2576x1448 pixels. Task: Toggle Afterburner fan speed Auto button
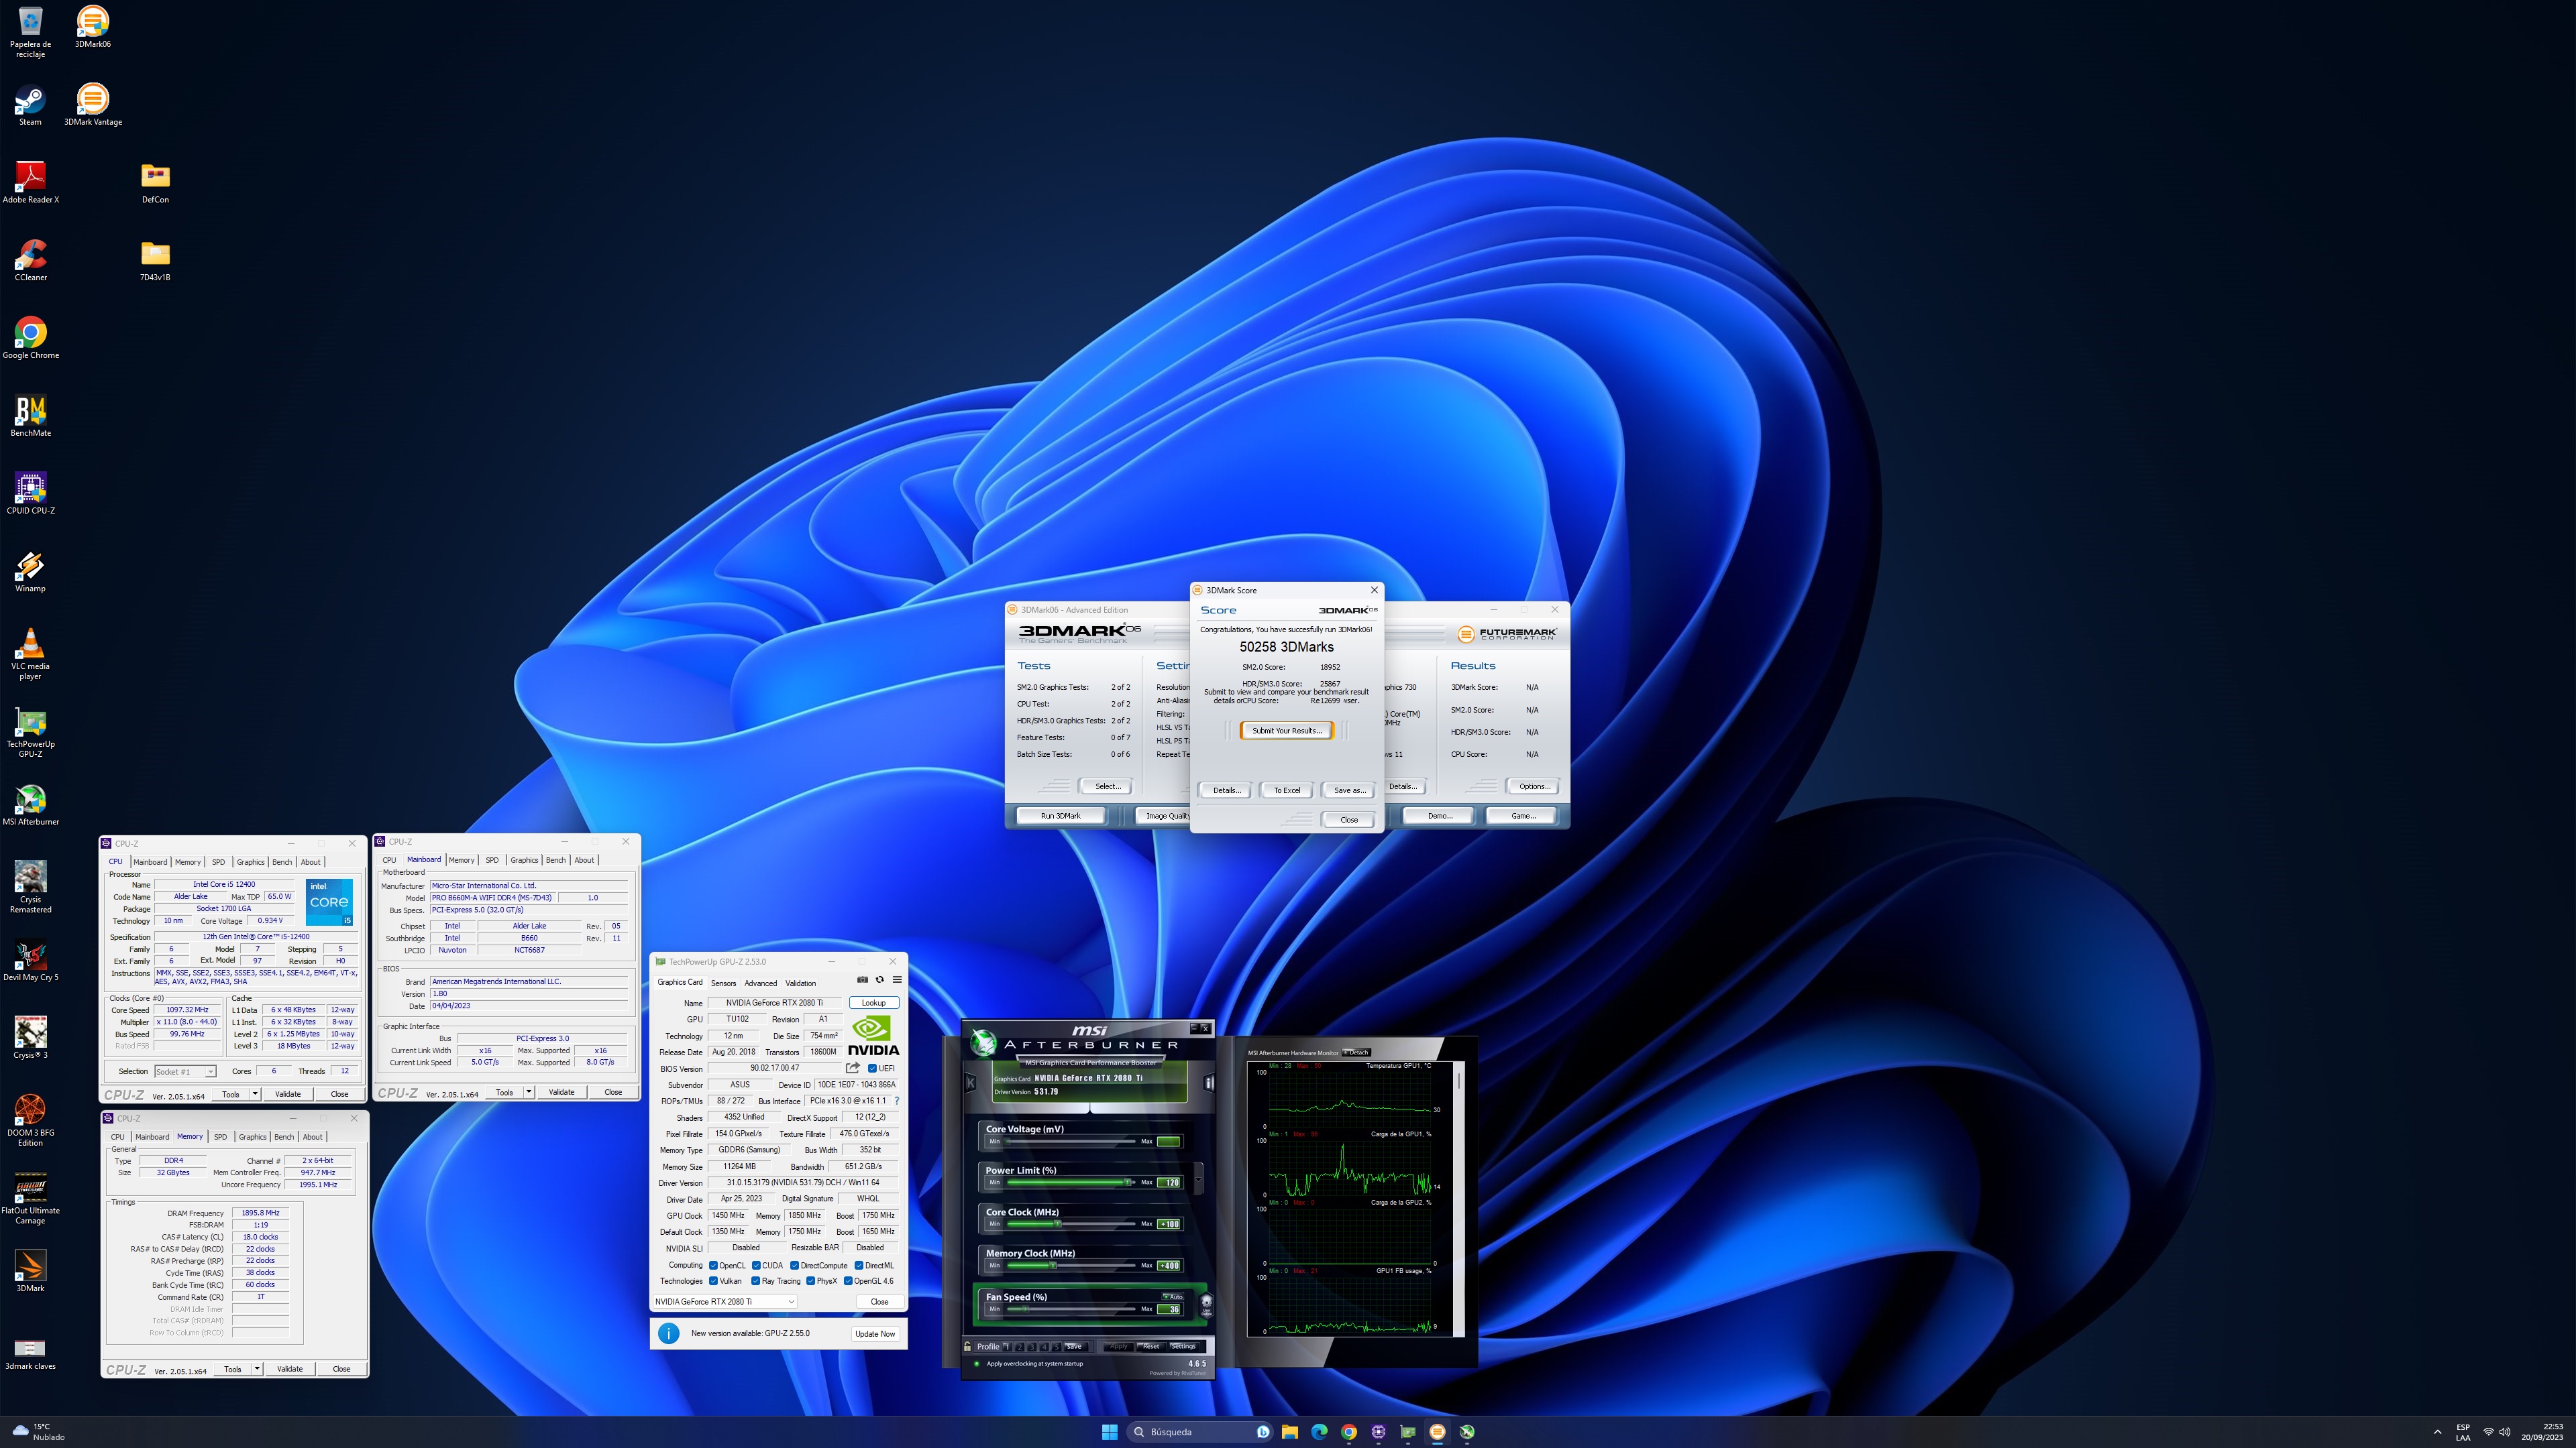(x=1172, y=1296)
